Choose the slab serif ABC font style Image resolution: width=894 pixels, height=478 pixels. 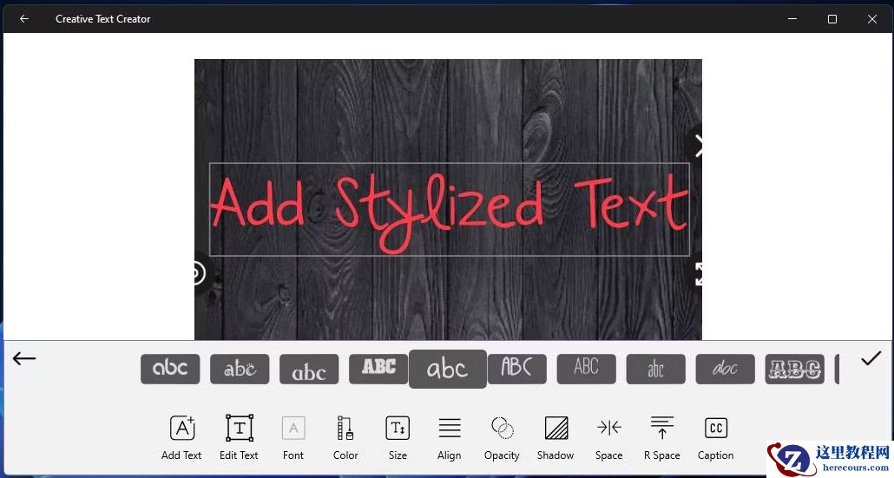click(x=378, y=369)
